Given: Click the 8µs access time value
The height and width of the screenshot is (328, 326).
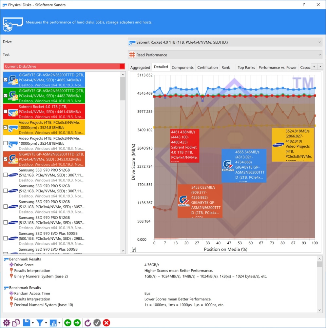Looking at the screenshot, I should pos(147,293).
